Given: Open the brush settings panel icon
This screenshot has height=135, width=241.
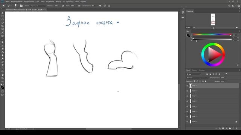Looking at the screenshot, I should [x=21, y=6].
